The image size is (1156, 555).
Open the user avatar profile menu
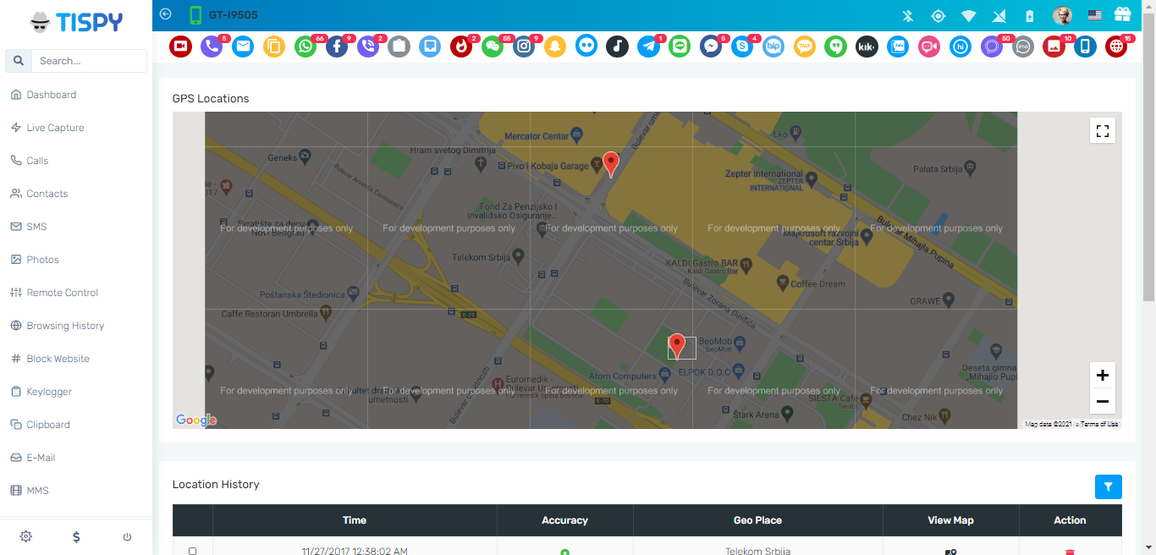[1062, 15]
